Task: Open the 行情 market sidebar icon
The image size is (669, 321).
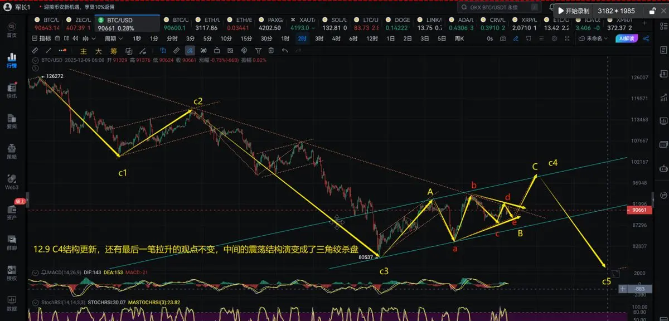Action: pos(12,60)
